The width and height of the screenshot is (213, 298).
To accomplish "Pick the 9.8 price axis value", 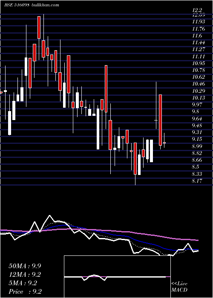I will (x=196, y=112).
